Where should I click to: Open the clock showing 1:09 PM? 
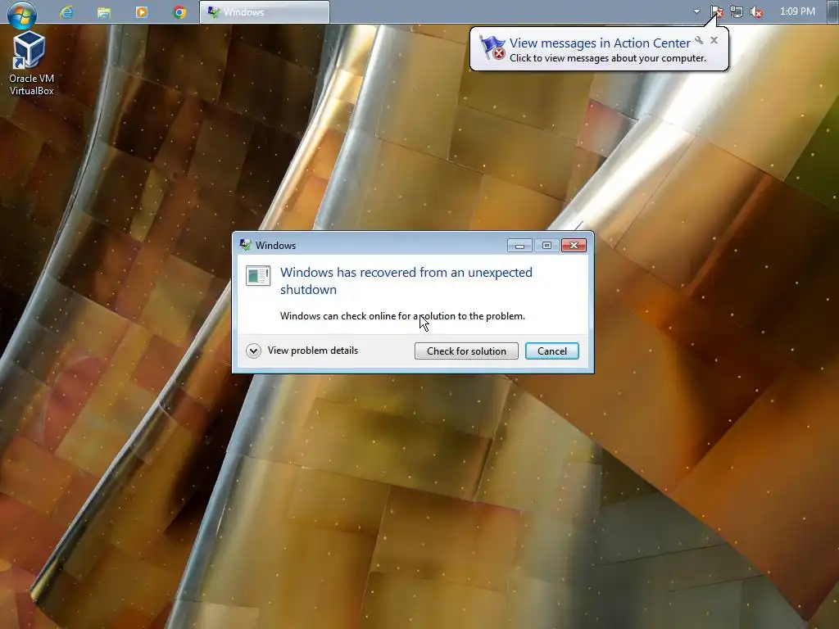pyautogui.click(x=797, y=11)
